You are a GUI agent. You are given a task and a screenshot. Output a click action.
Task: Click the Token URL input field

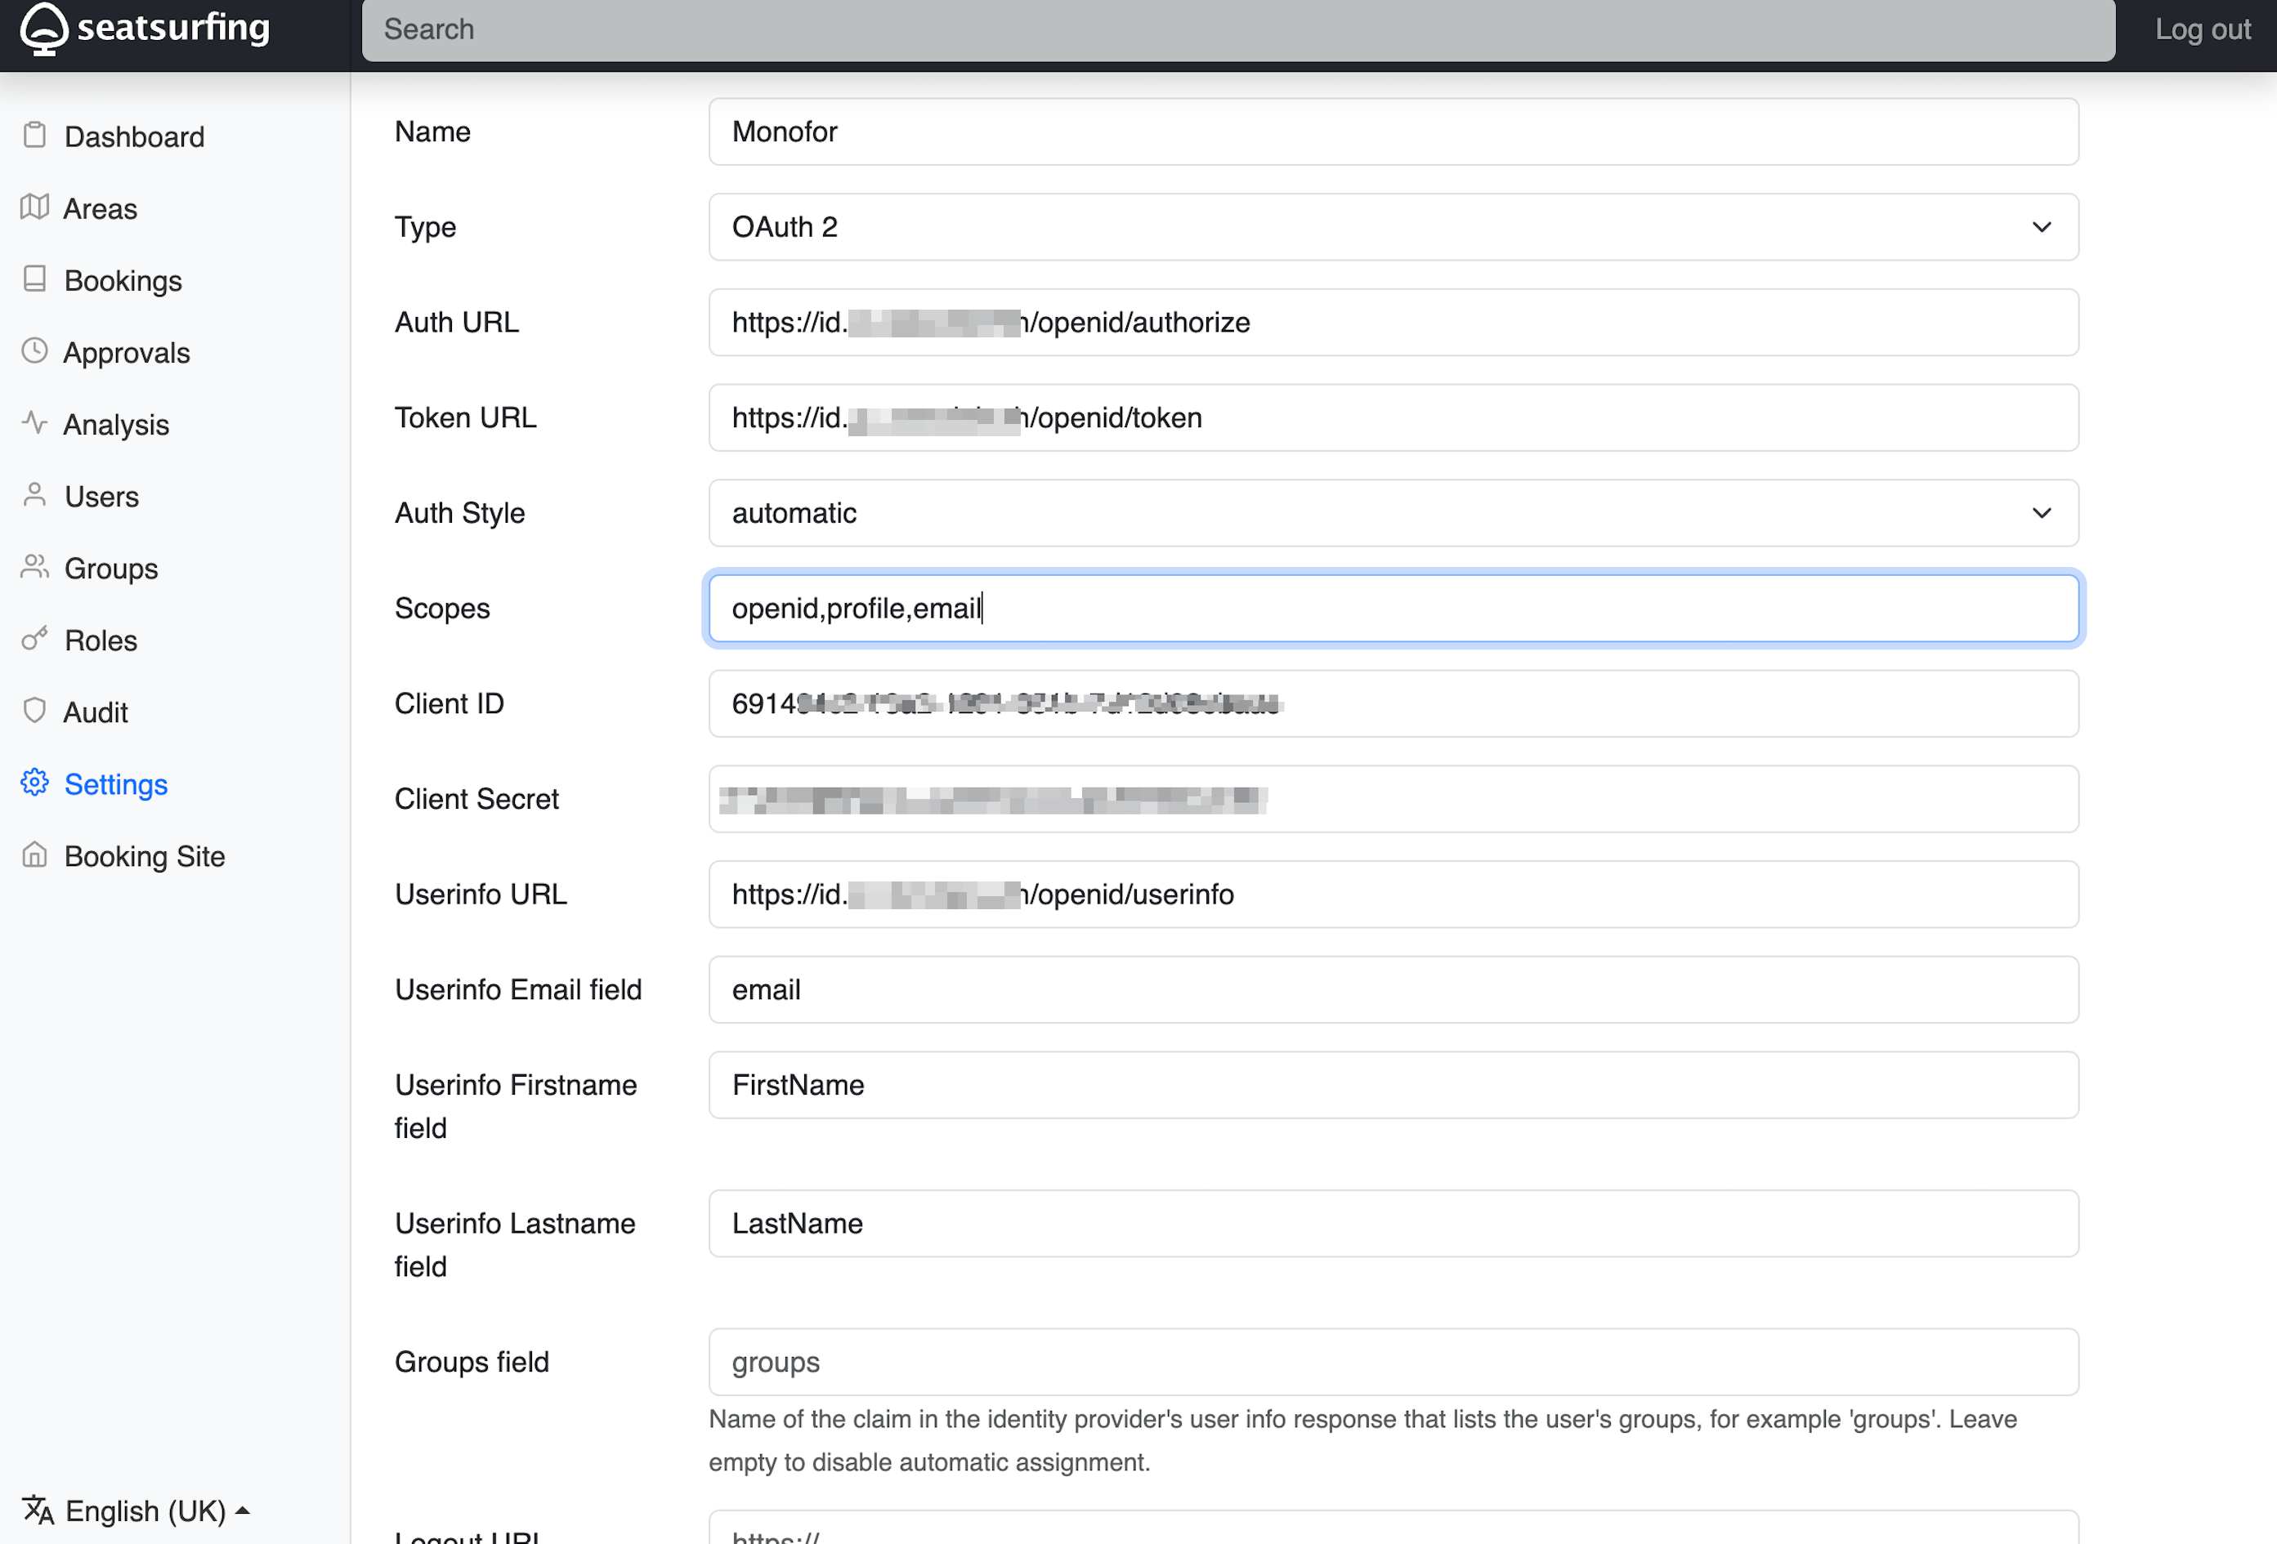click(1392, 418)
